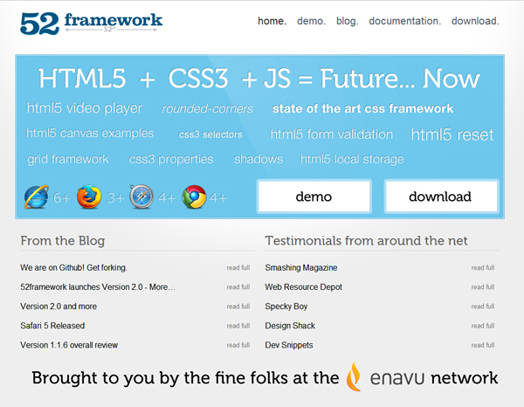Open Smashing Magazine testimonial
Viewport: 524px width, 407px height.
301,267
